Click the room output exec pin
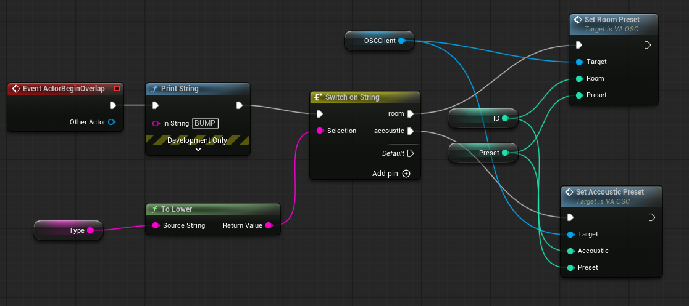Viewport: 689px width, 306px height. point(411,114)
